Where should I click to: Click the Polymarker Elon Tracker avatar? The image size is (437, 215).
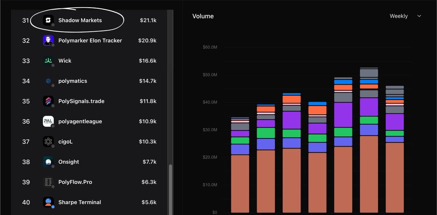click(48, 40)
